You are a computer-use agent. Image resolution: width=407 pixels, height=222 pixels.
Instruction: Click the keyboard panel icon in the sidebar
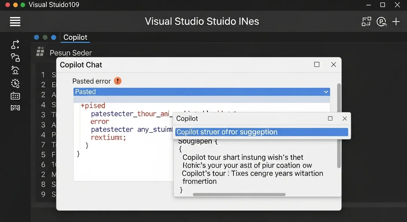point(15,96)
